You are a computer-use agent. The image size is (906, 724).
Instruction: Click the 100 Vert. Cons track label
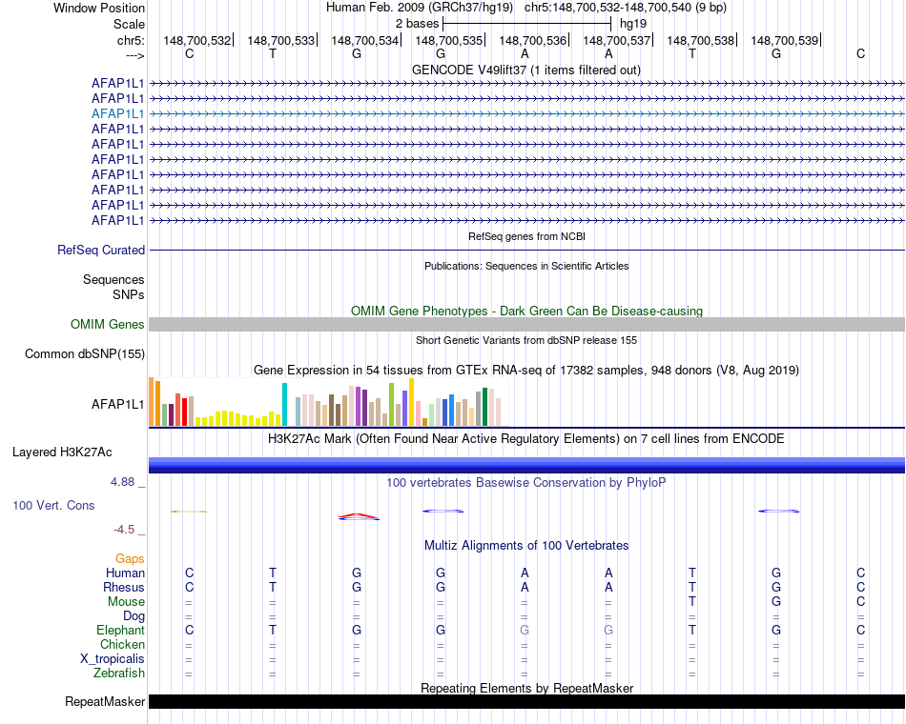[x=53, y=505]
